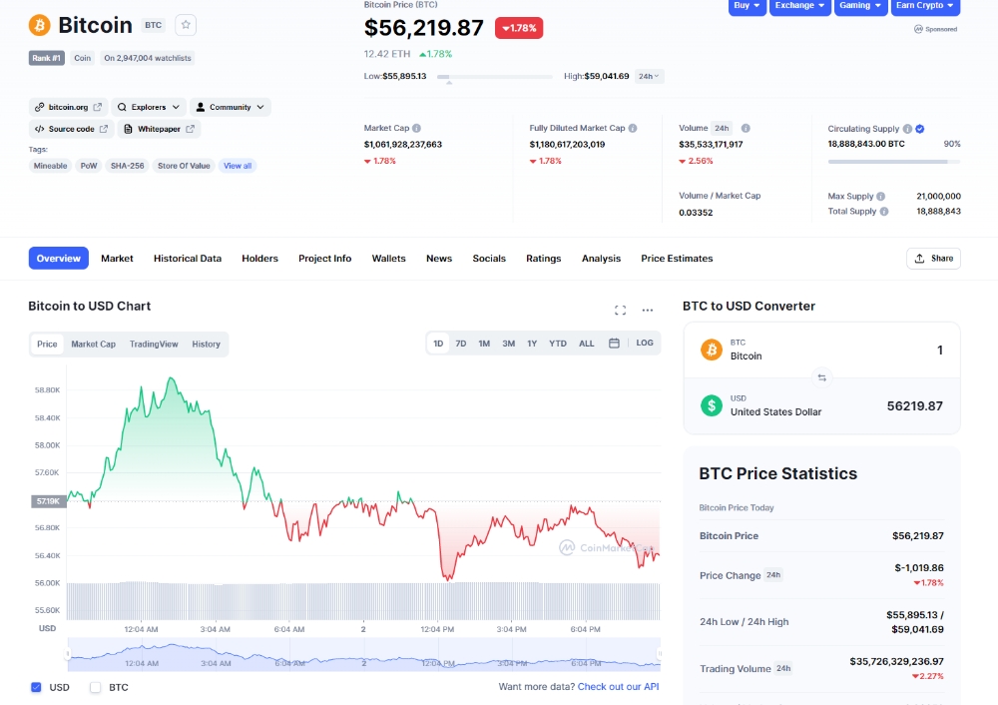998x705 pixels.
Task: Click the low-high price range slider
Action: point(495,77)
